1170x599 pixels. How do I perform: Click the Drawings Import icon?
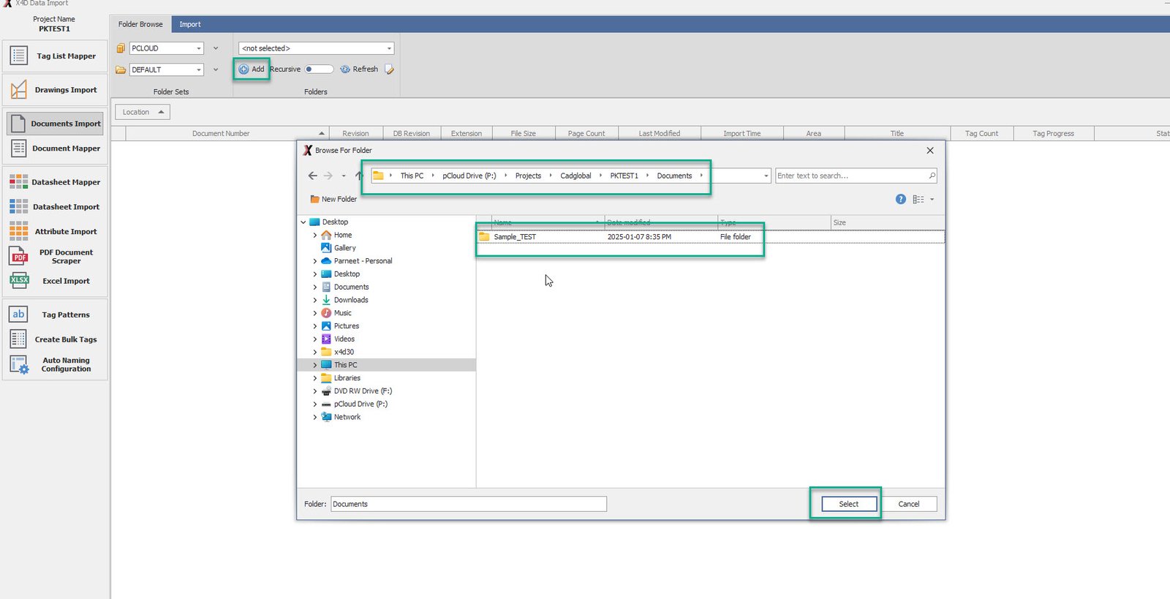tap(19, 90)
